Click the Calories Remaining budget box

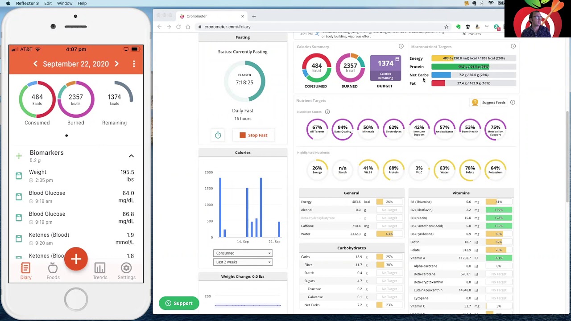pyautogui.click(x=385, y=68)
